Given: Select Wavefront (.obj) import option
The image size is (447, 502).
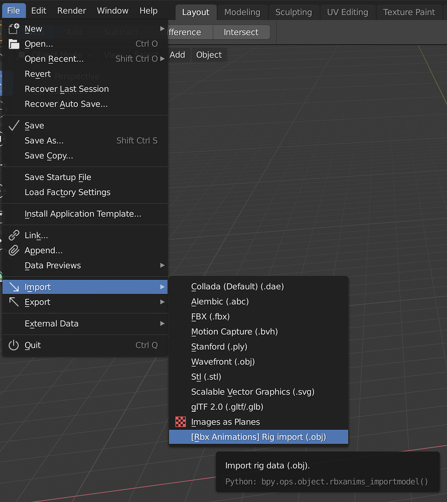Looking at the screenshot, I should point(222,361).
